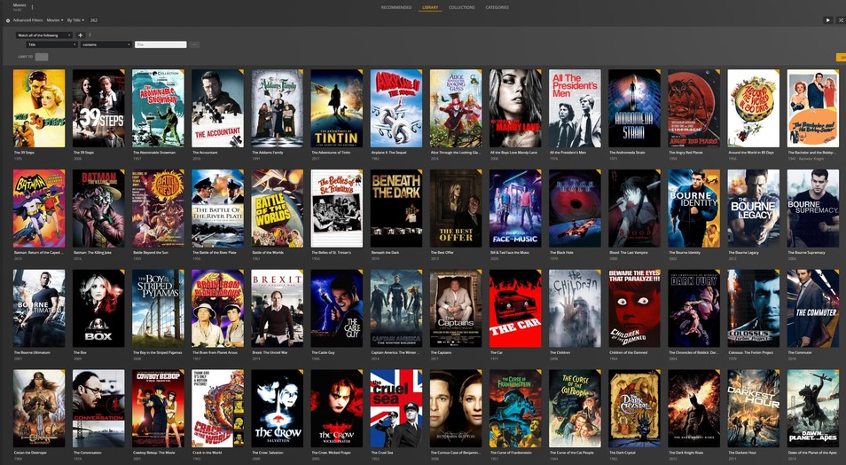Select The Accountant movie poster

[217, 108]
